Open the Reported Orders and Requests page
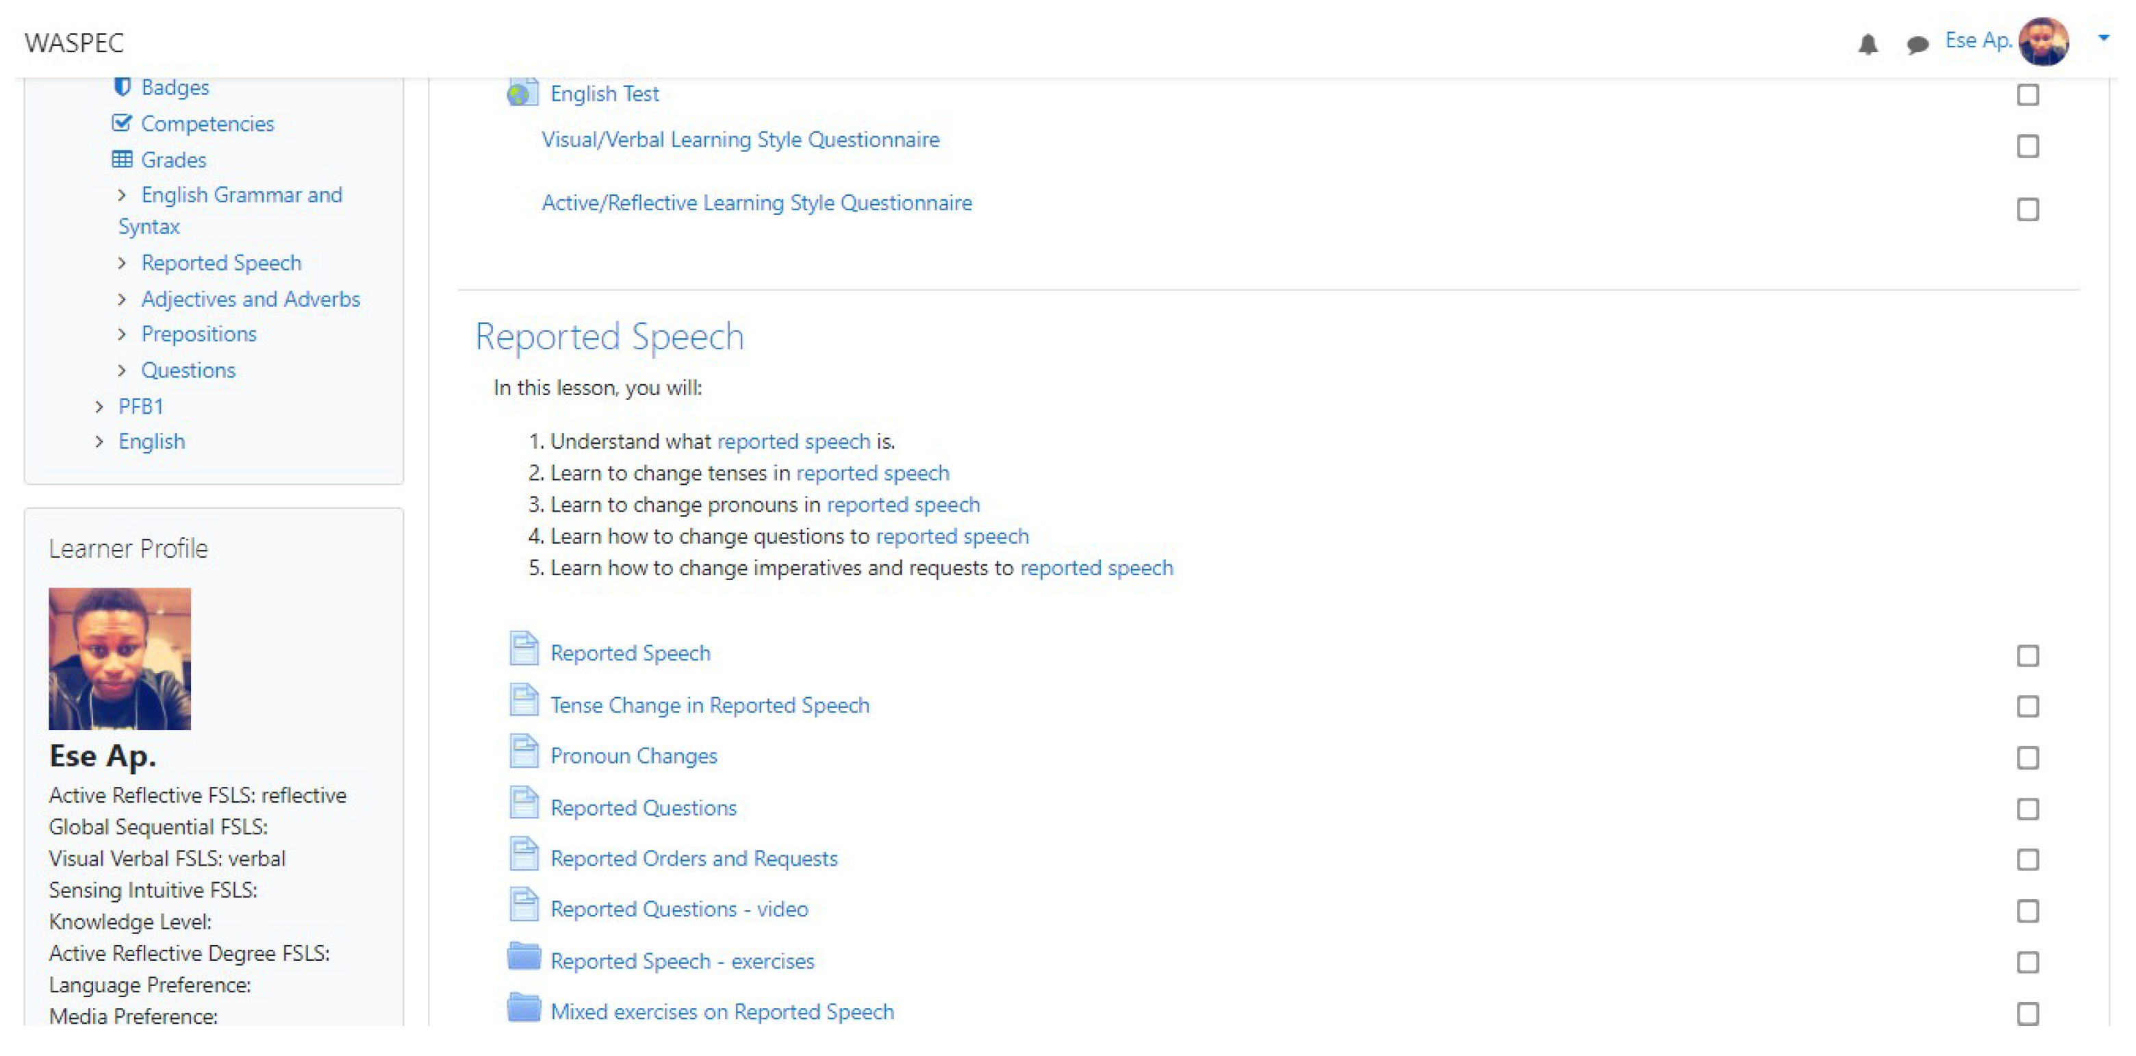Image resolution: width=2136 pixels, height=1056 pixels. click(694, 859)
